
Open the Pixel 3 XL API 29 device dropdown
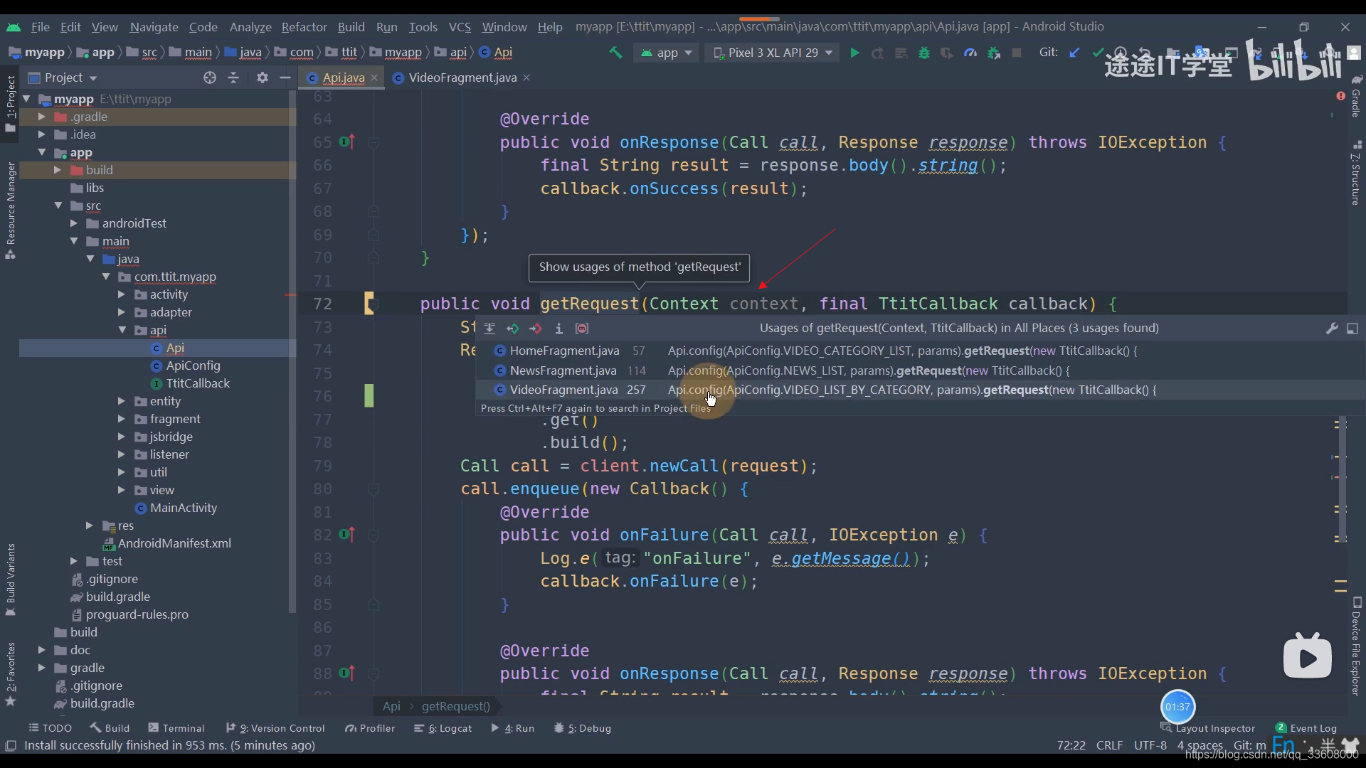point(772,53)
